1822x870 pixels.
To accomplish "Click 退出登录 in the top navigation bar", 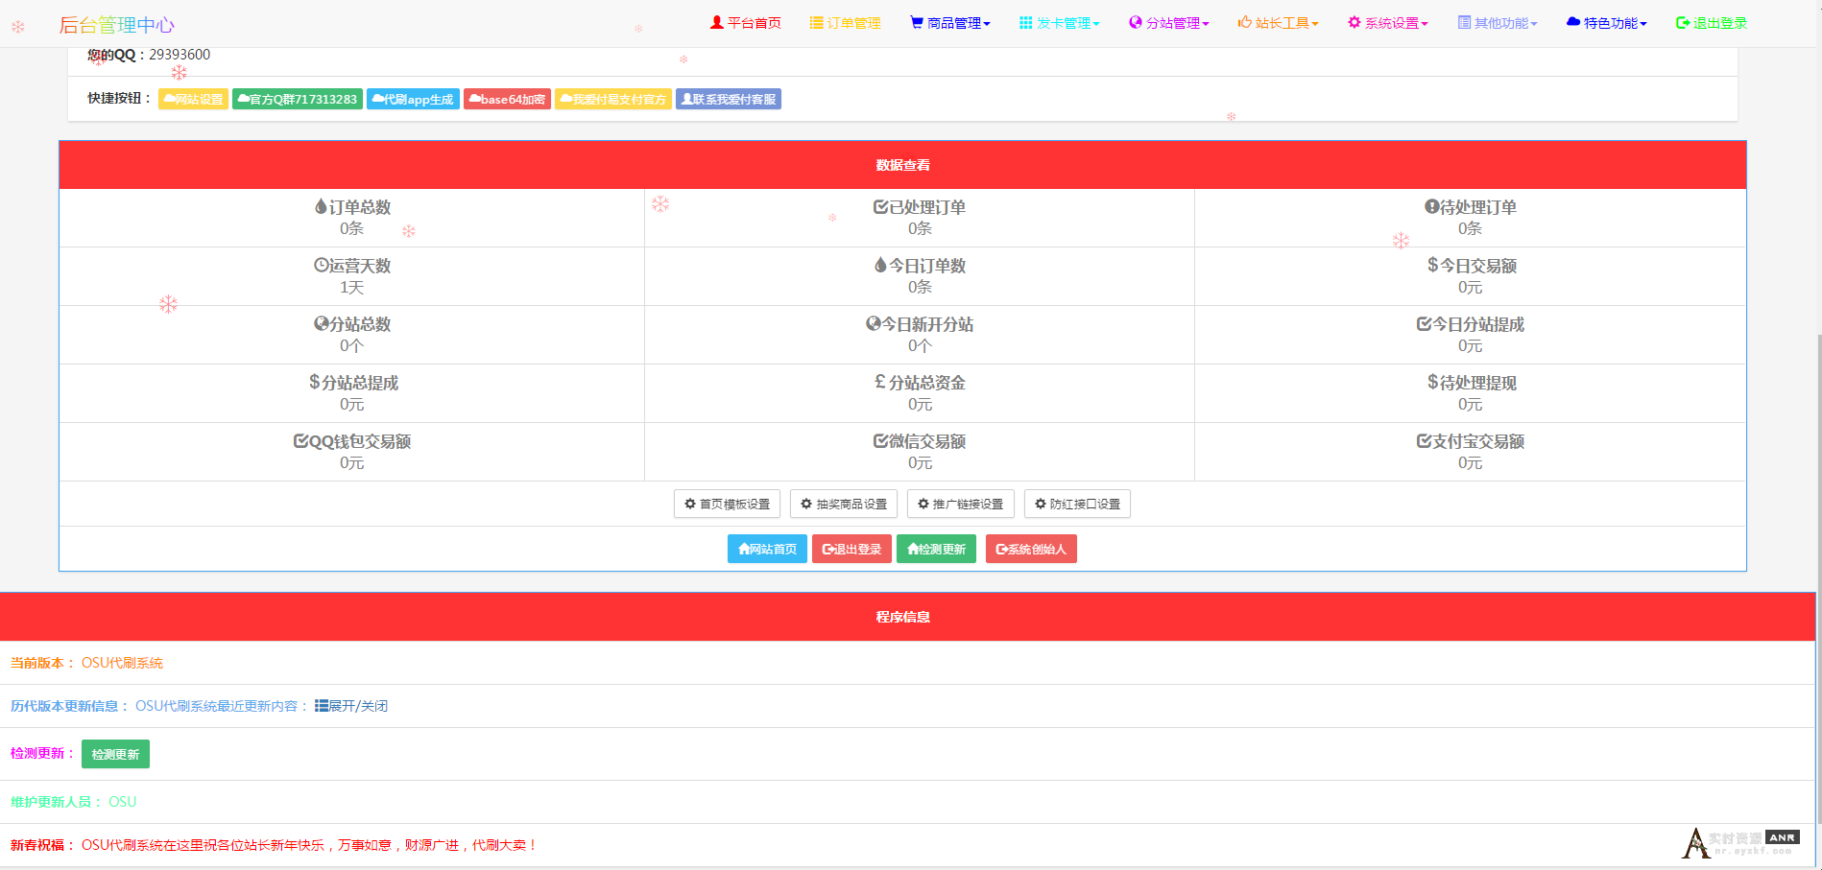I will pos(1712,23).
